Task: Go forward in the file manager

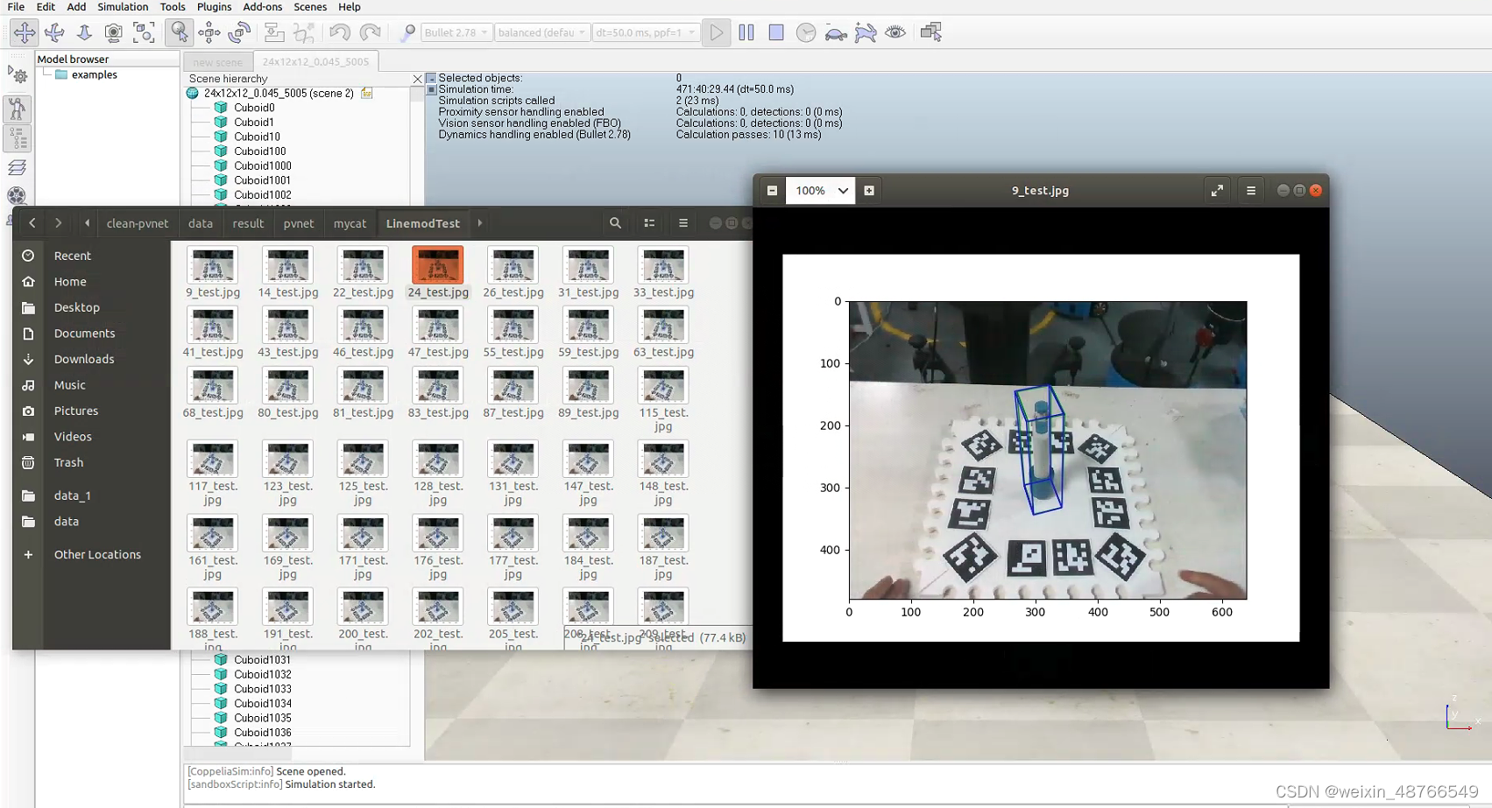Action: pos(59,223)
